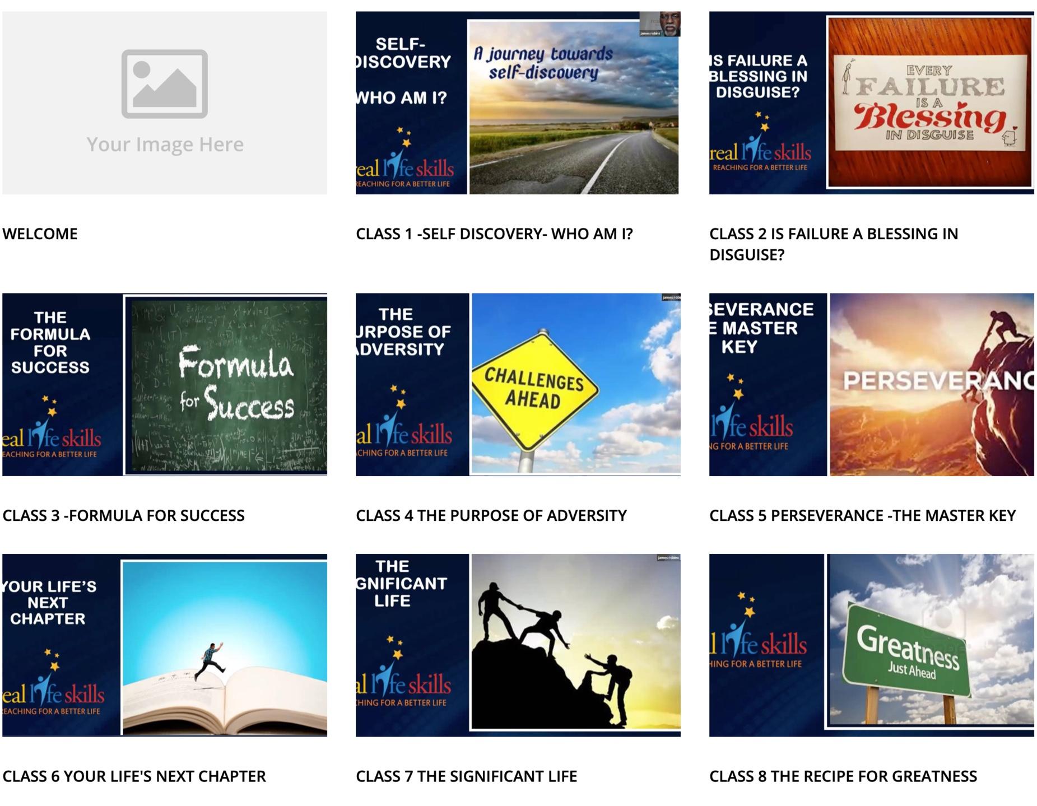Open the Perseverance climber thumbnail

pos(871,385)
